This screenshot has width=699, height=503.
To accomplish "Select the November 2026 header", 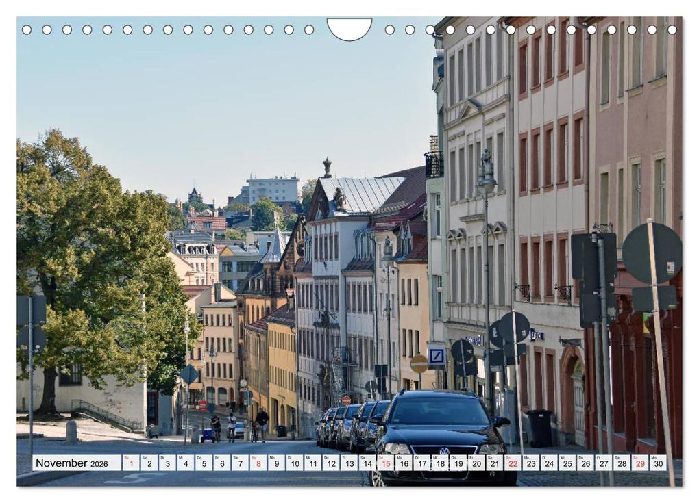I will 75,463.
